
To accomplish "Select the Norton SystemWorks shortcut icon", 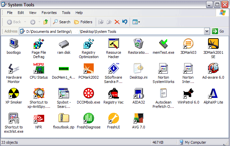I will (x=164, y=68).
